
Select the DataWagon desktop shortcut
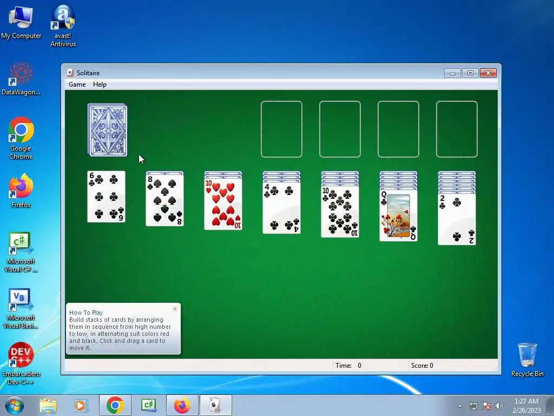click(x=21, y=79)
